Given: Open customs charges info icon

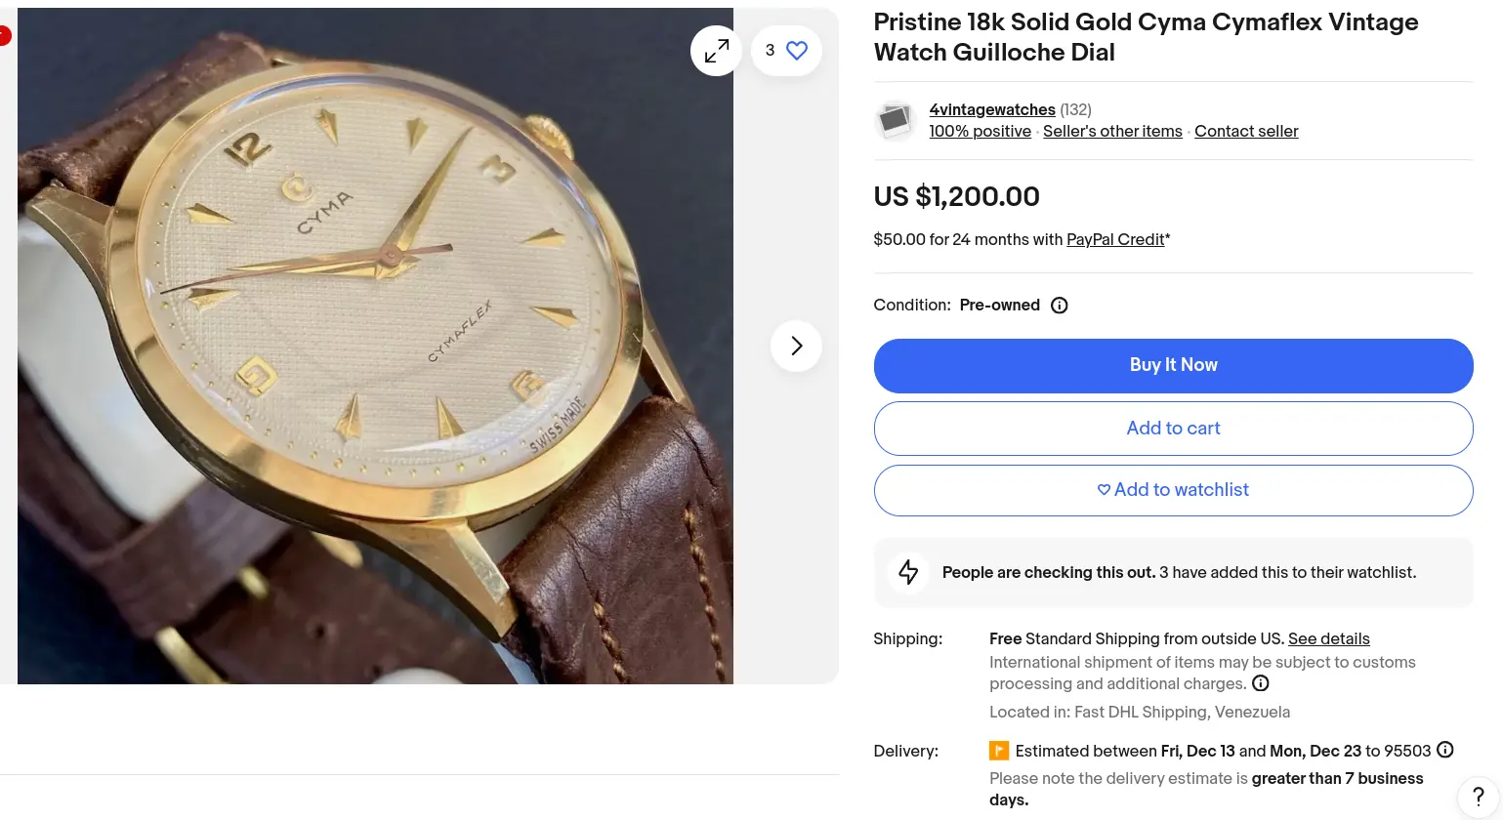Looking at the screenshot, I should (x=1261, y=683).
